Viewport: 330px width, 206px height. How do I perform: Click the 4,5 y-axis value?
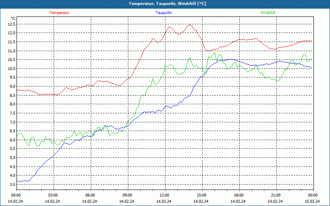[13, 166]
